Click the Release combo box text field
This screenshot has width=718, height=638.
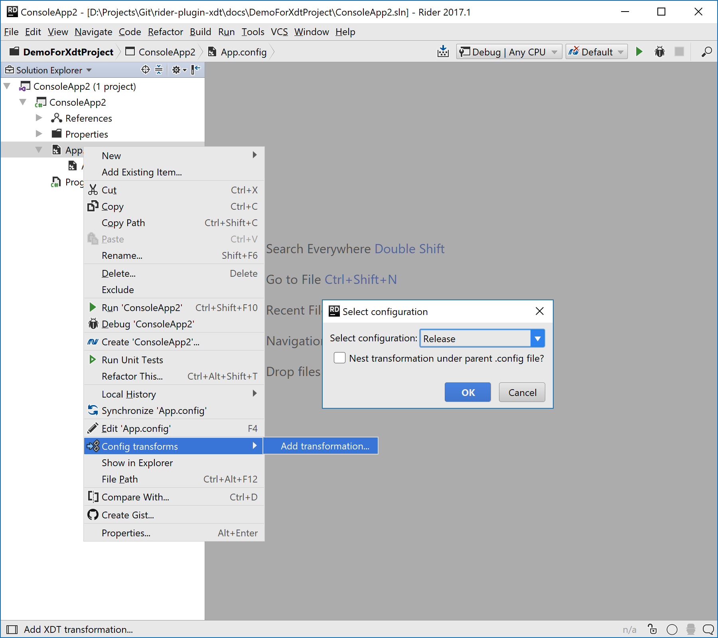coord(475,339)
